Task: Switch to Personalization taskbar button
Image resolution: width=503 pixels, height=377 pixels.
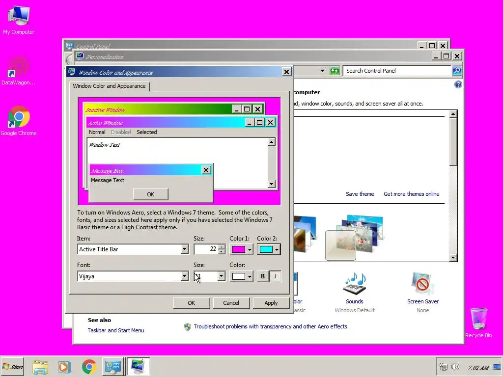Action: pos(138,367)
